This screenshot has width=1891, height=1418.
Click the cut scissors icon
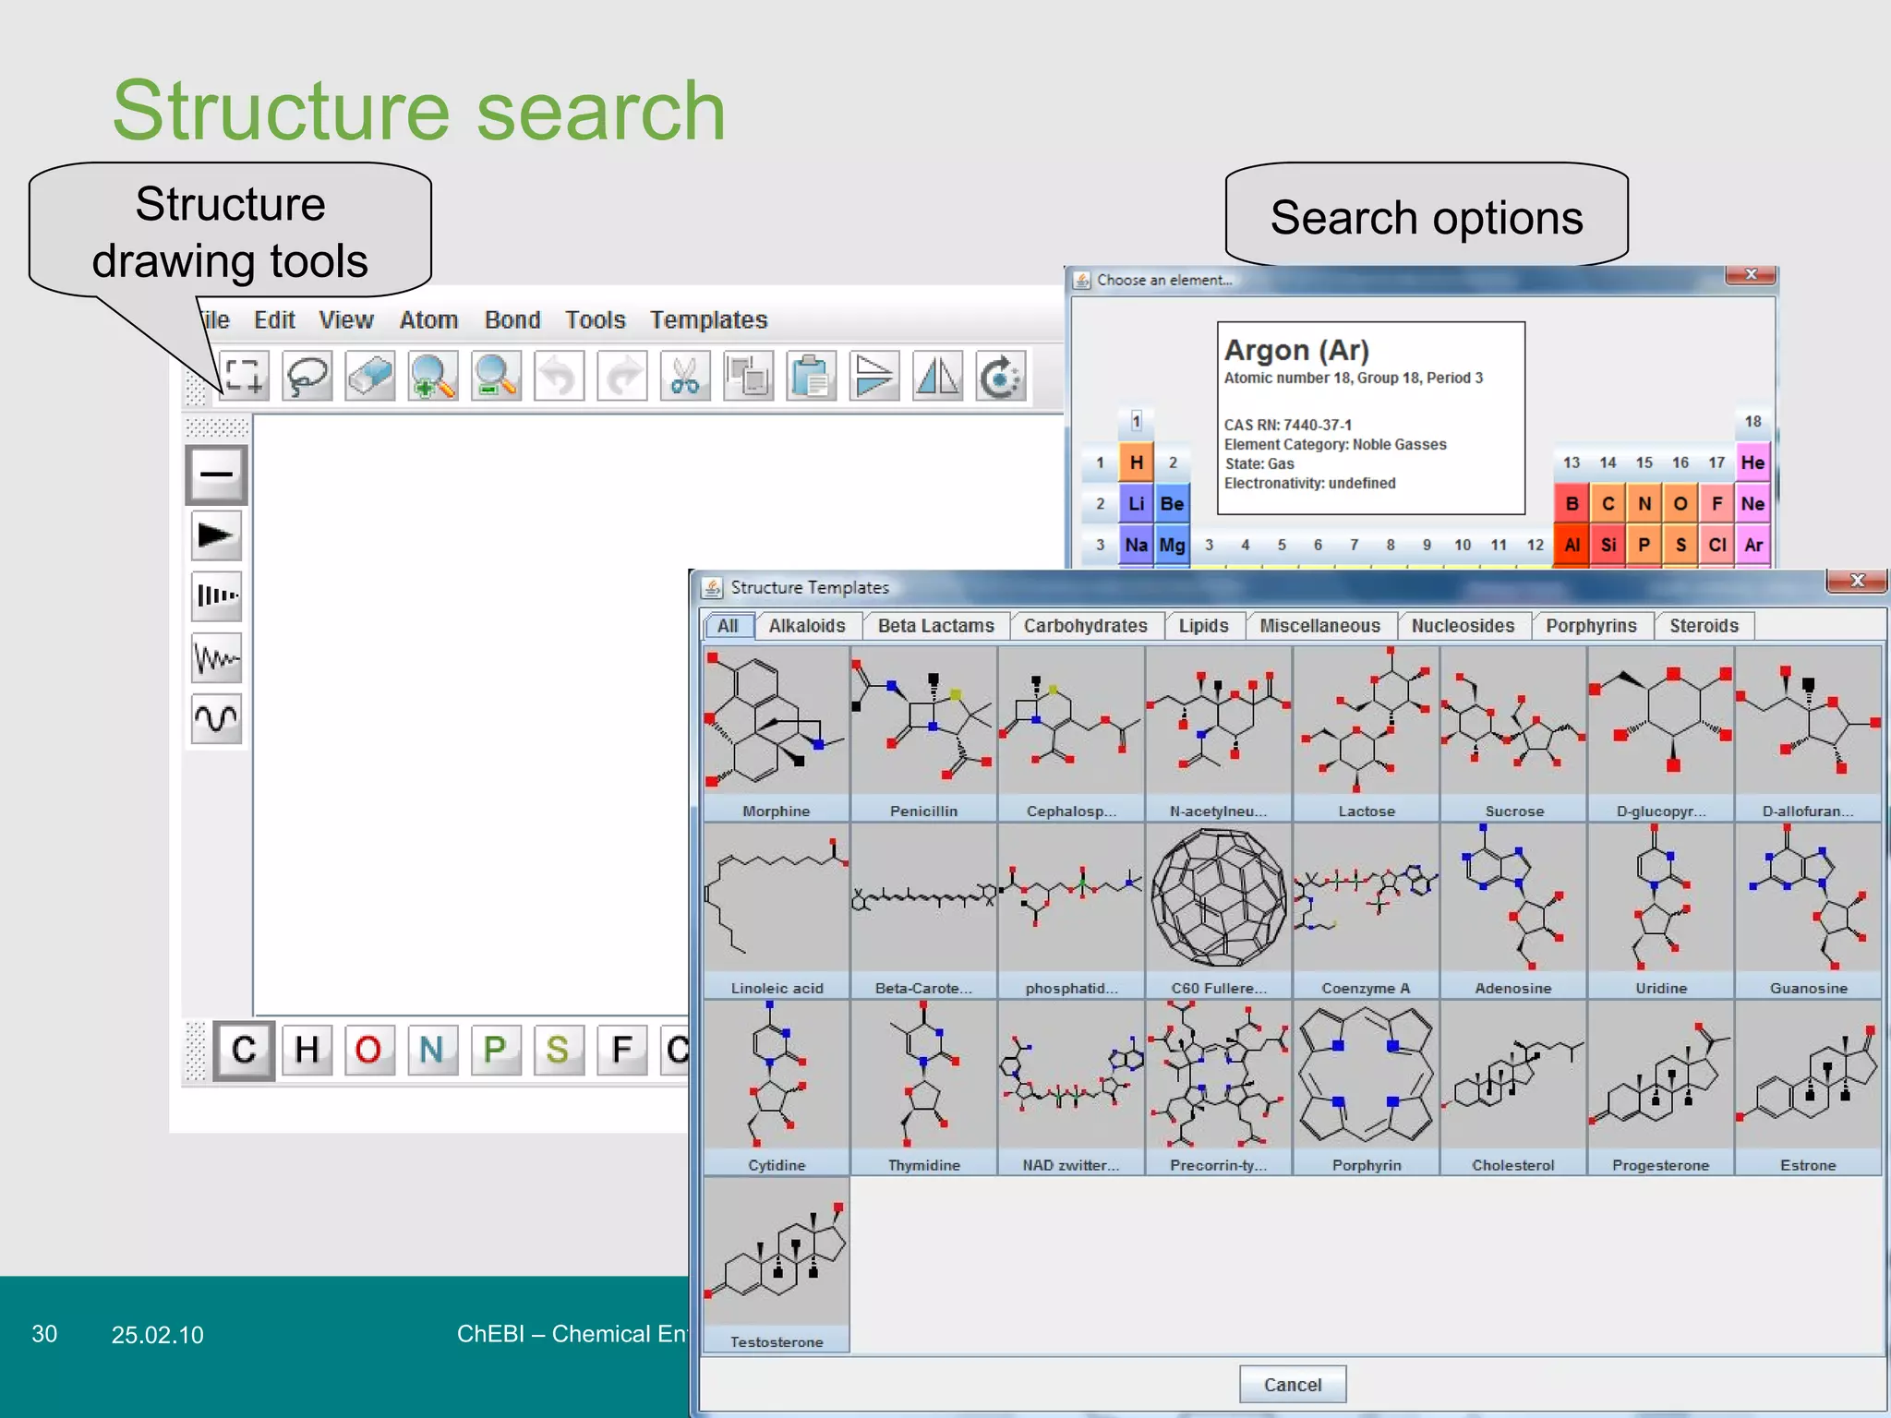click(x=685, y=377)
